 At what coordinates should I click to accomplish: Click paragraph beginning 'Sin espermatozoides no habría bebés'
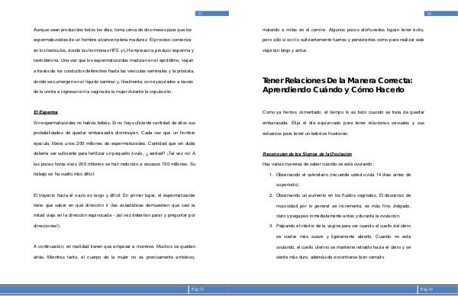click(114, 148)
